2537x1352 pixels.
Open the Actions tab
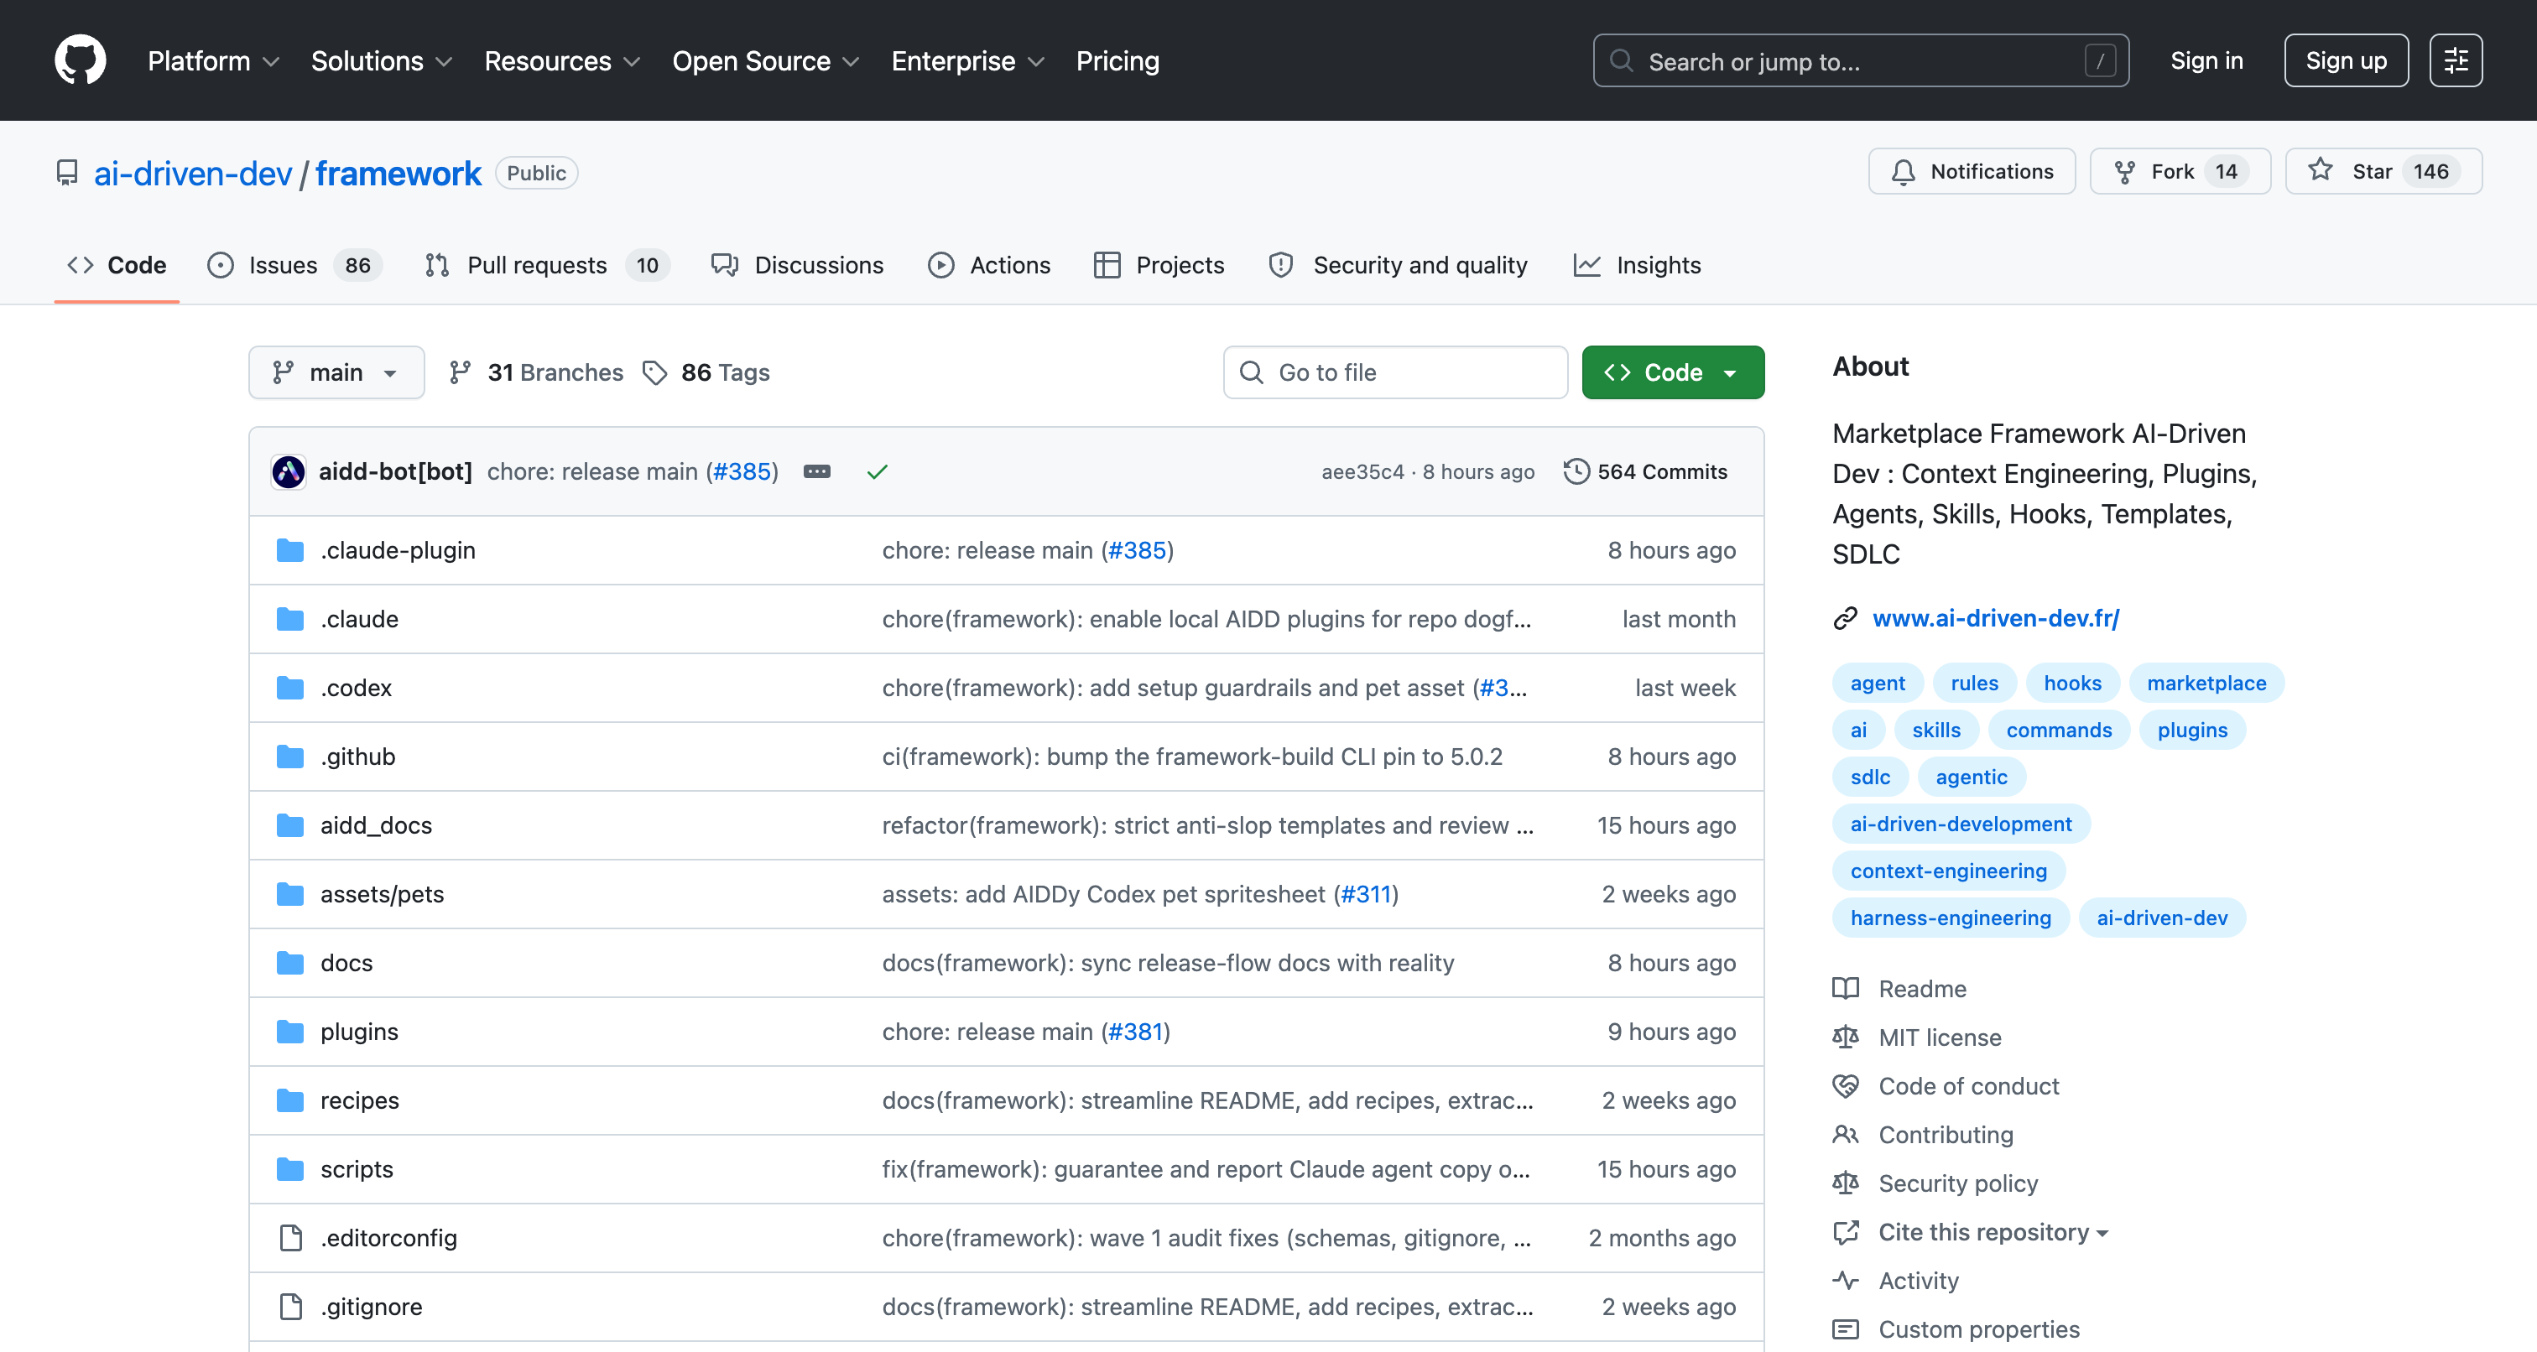tap(989, 265)
